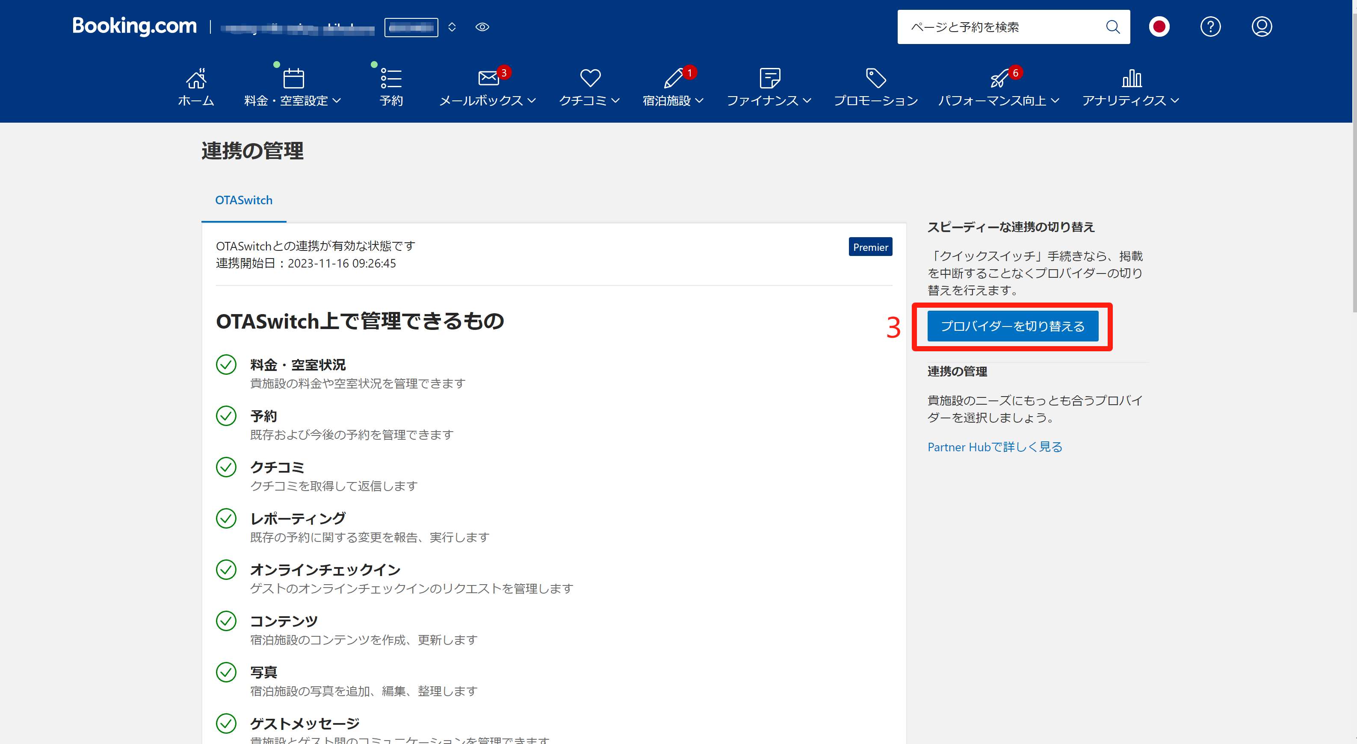Image resolution: width=1357 pixels, height=744 pixels.
Task: Open the Partner Hubで詳しく見る link
Action: coord(995,447)
